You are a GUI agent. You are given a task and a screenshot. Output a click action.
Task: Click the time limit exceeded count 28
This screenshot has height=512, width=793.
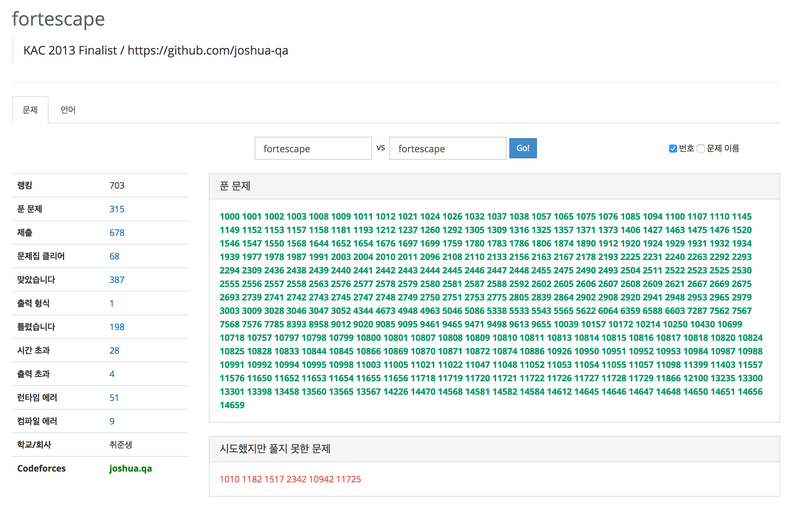coord(114,351)
